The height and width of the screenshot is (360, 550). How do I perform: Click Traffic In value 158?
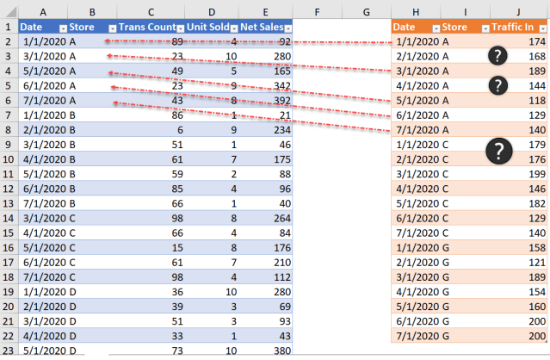pyautogui.click(x=518, y=248)
